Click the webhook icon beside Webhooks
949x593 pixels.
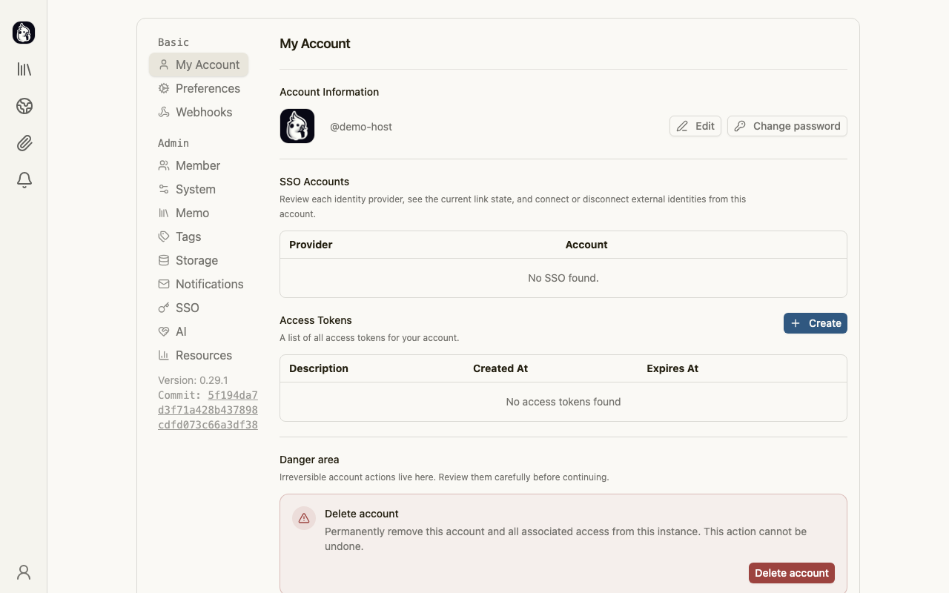pos(164,112)
